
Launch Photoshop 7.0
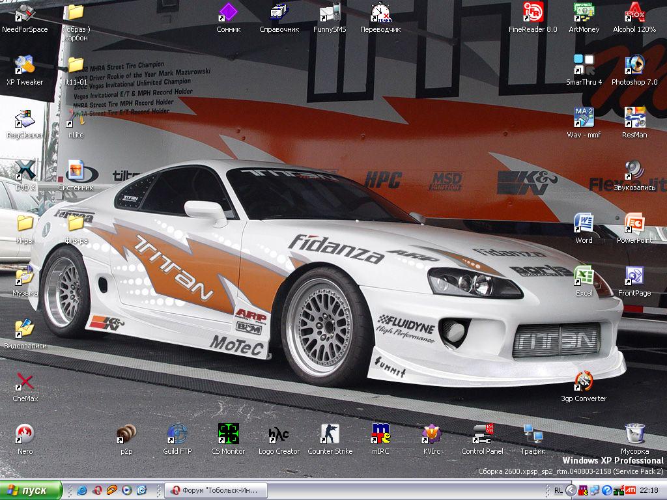click(x=634, y=71)
